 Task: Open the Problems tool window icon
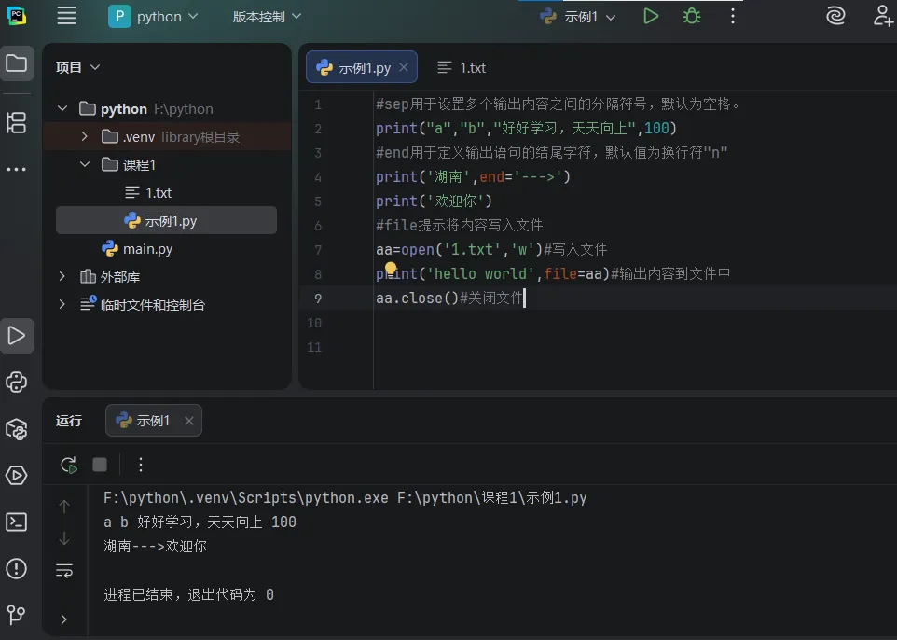coord(17,569)
